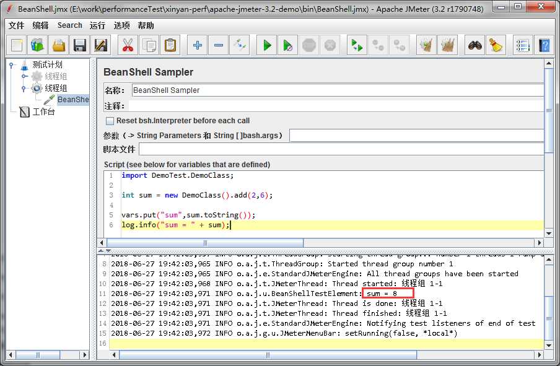Open Search with binoculars icon
Viewport: 560px width, 366px height.
(475, 45)
